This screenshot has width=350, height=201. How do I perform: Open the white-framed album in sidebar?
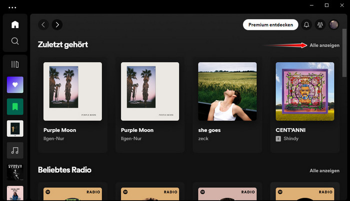coord(15,128)
